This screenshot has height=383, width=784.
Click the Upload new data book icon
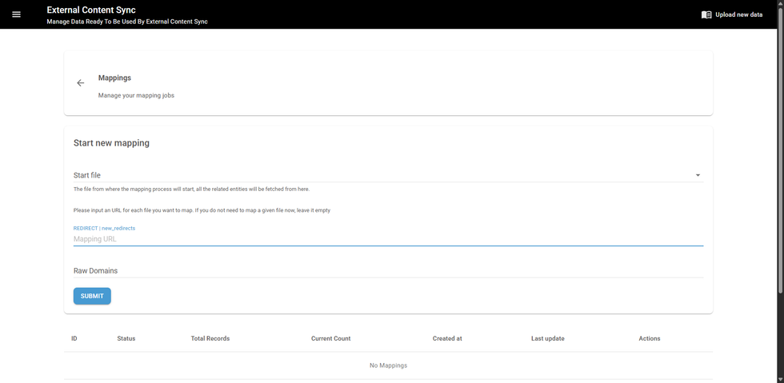coord(706,14)
